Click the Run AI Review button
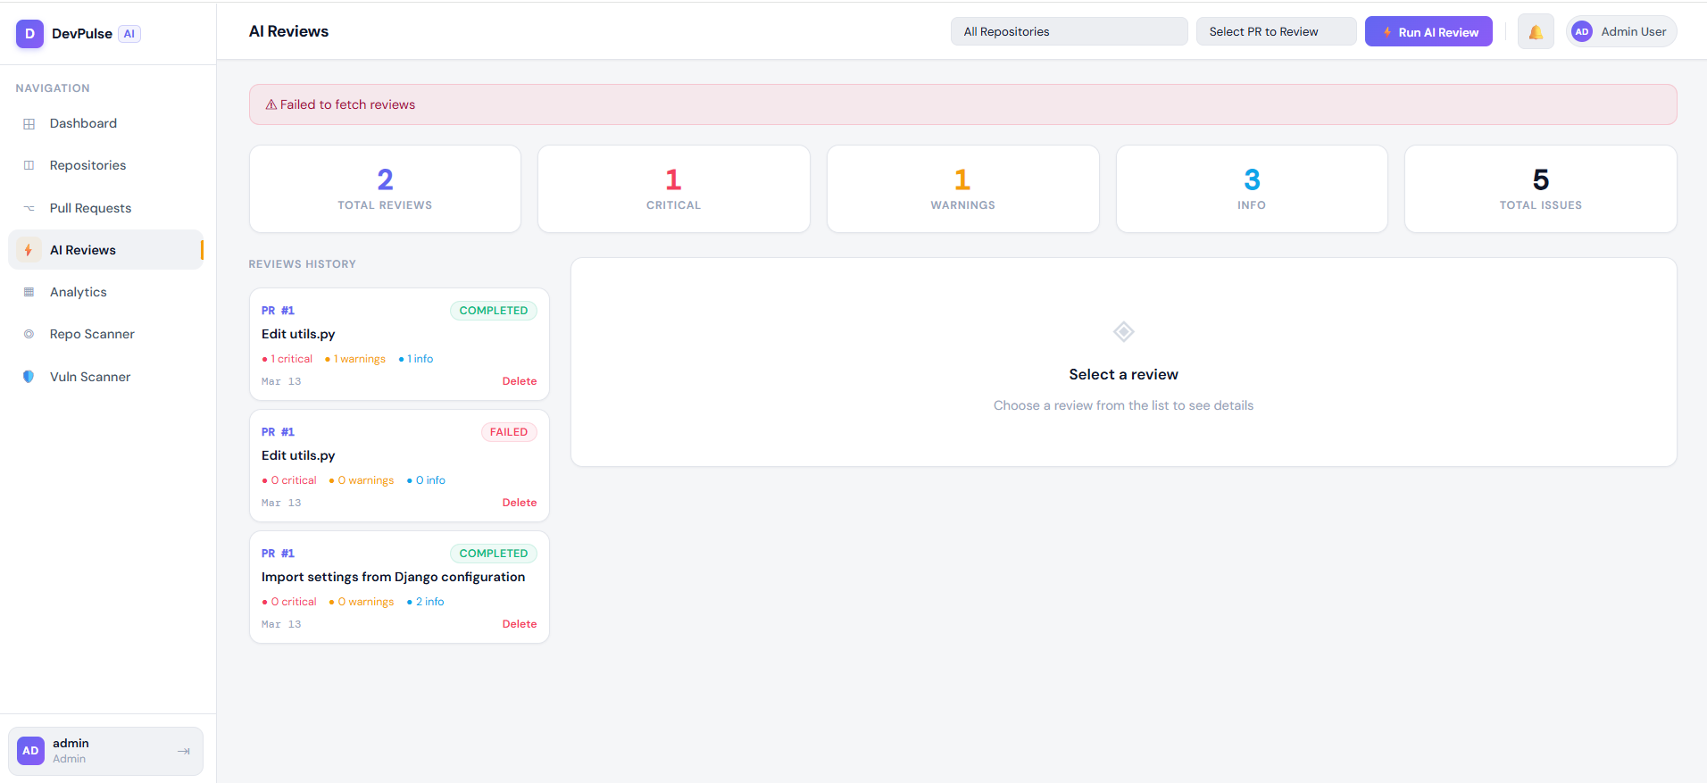Viewport: 1707px width, 783px height. pos(1428,32)
